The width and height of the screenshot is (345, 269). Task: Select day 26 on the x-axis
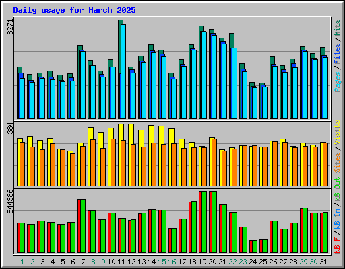(273, 262)
